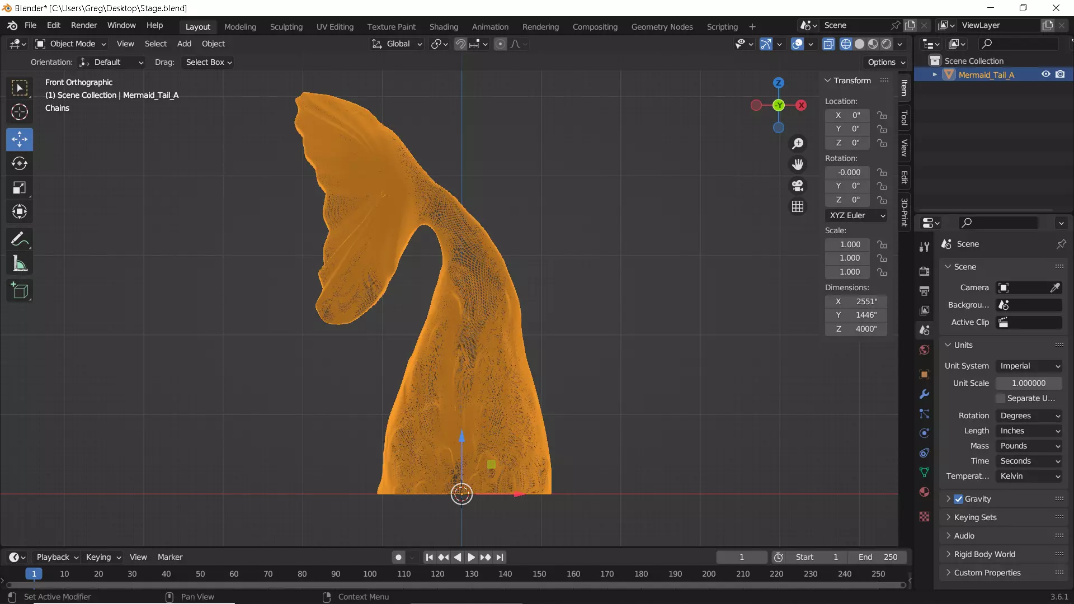The width and height of the screenshot is (1074, 604).
Task: Enable Separate Units checkbox
Action: point(1001,398)
